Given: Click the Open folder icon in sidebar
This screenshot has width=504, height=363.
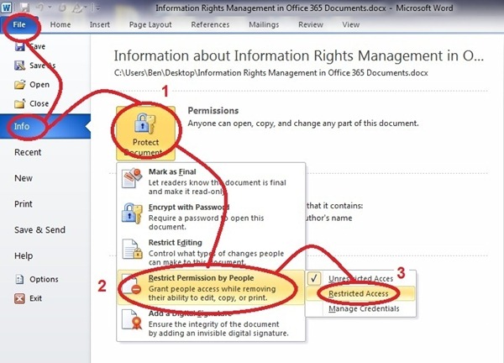Looking at the screenshot, I should tap(20, 85).
